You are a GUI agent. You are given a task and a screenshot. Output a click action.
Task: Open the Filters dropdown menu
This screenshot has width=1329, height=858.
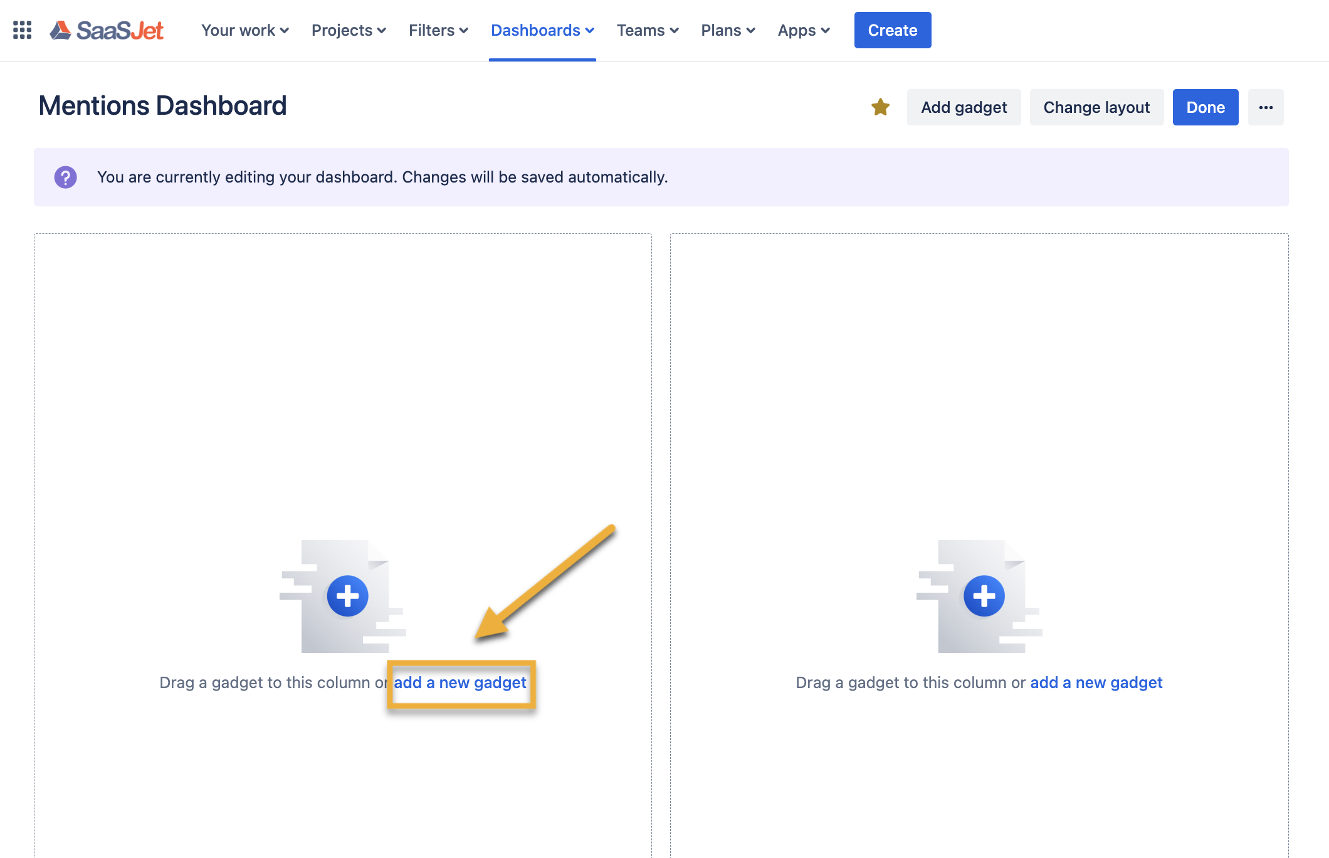pyautogui.click(x=438, y=30)
